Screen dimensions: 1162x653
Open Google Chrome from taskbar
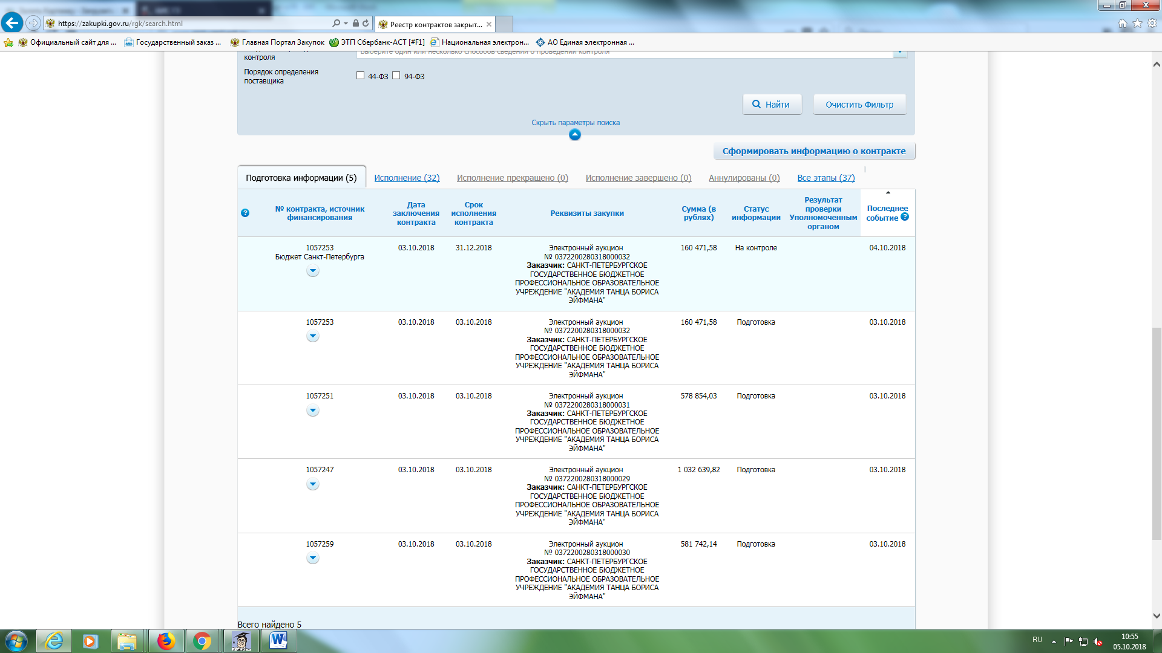(x=202, y=641)
